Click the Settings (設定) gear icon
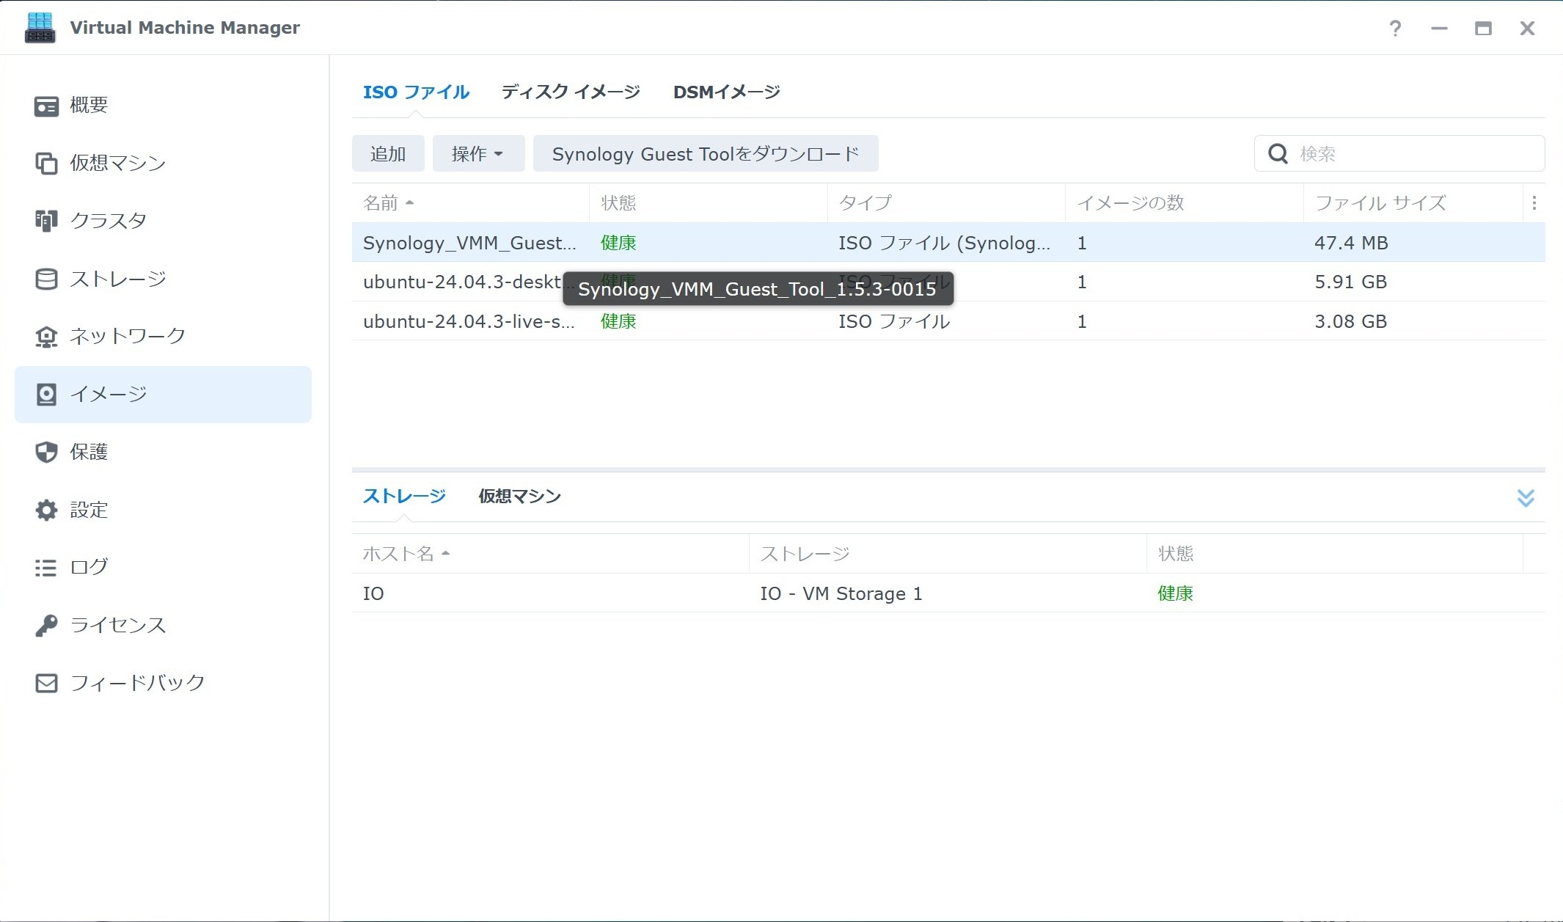1563x922 pixels. 46,510
